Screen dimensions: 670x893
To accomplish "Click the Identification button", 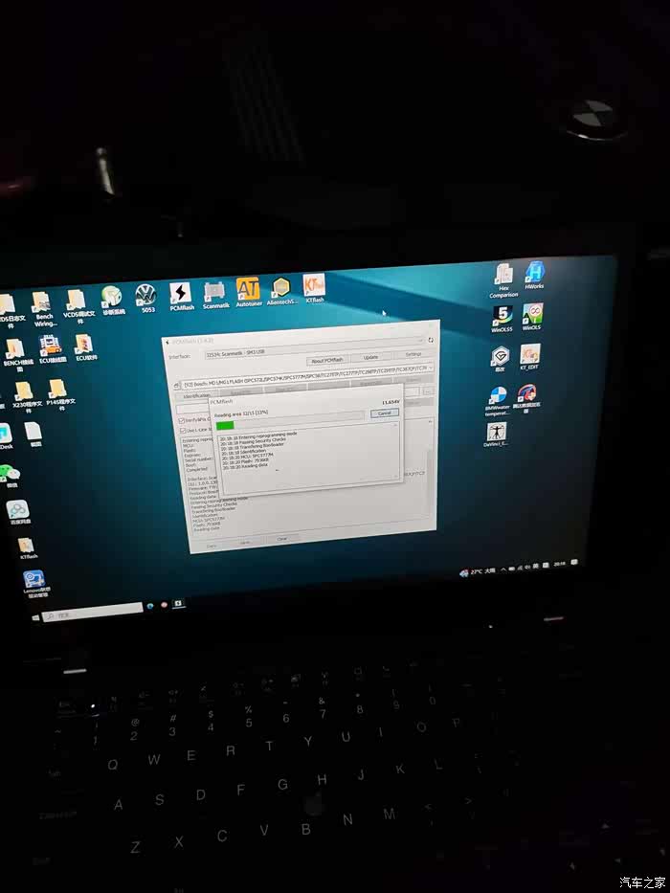I will (x=197, y=395).
